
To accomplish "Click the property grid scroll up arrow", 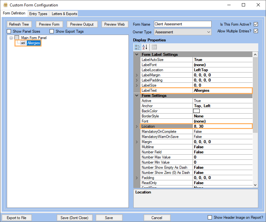I will 255,55.
